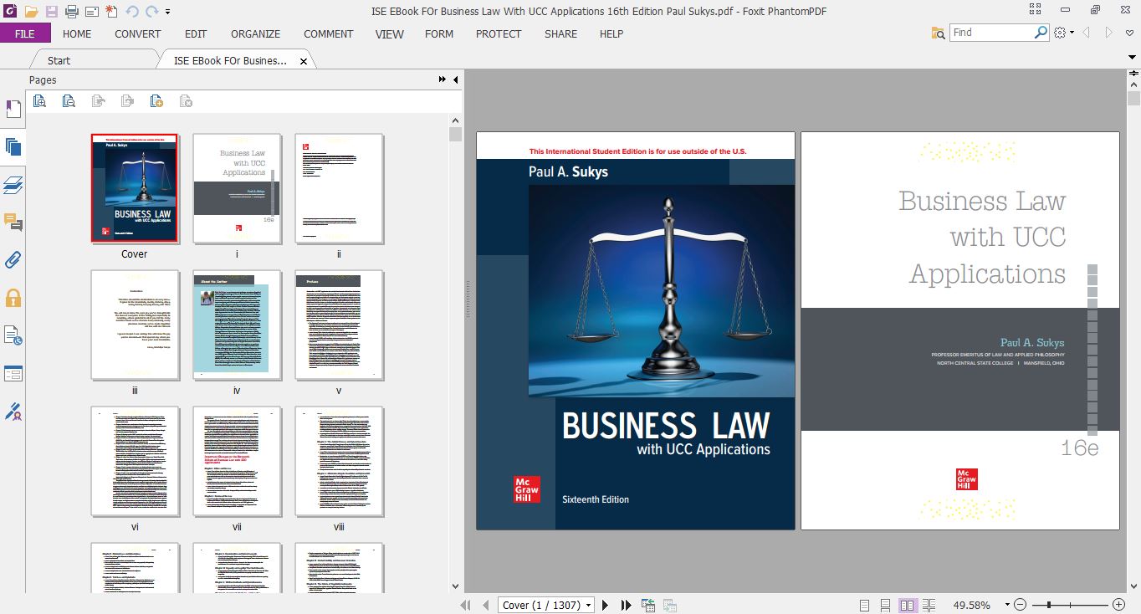Undo last action in quick access toolbar

[132, 11]
